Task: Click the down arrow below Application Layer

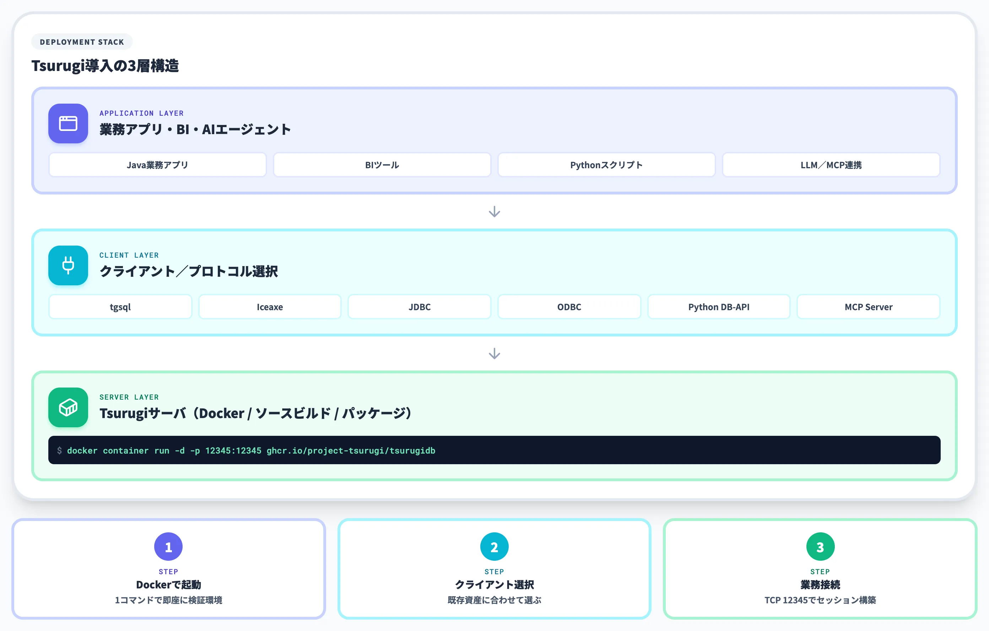Action: click(494, 212)
